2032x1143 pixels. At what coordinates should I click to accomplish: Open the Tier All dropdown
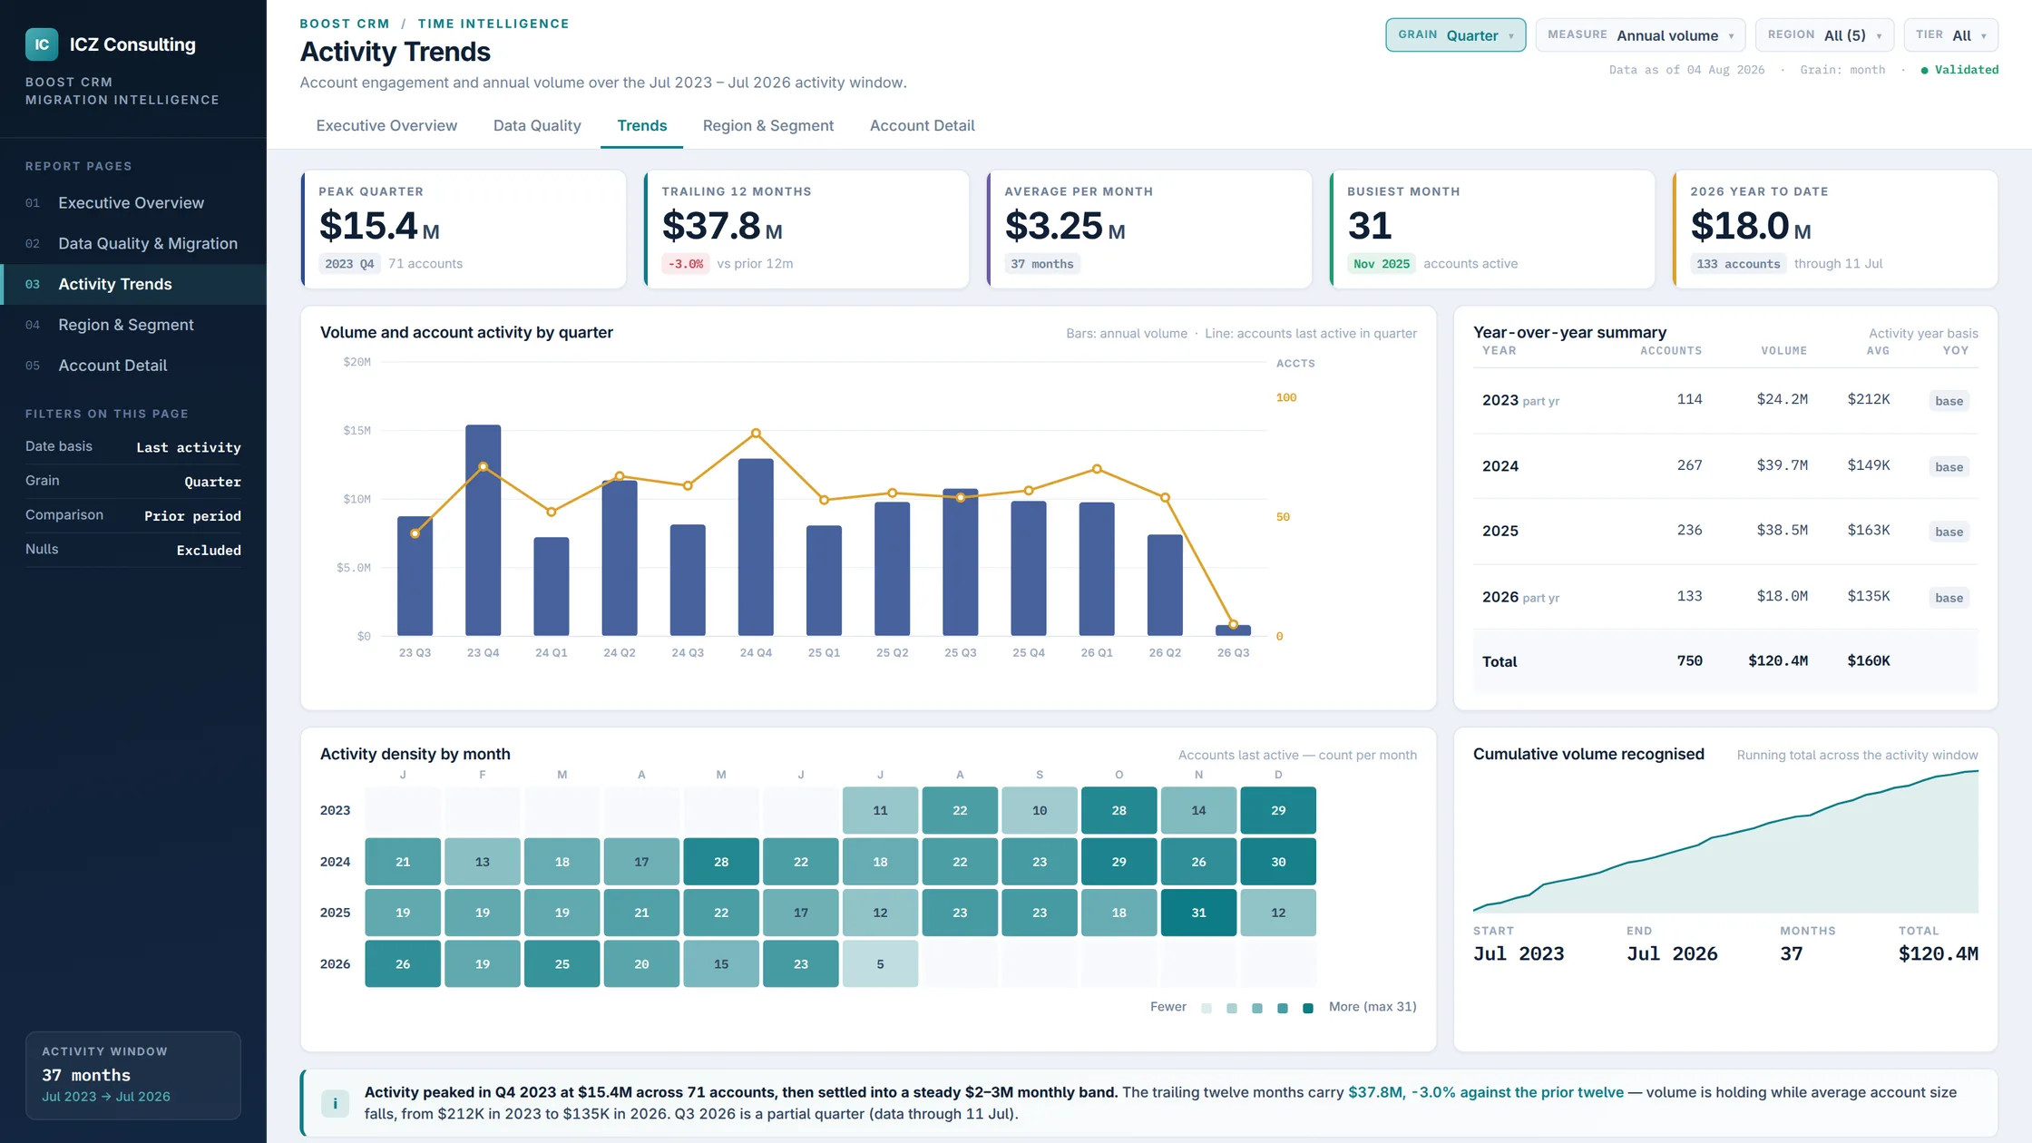click(1950, 35)
